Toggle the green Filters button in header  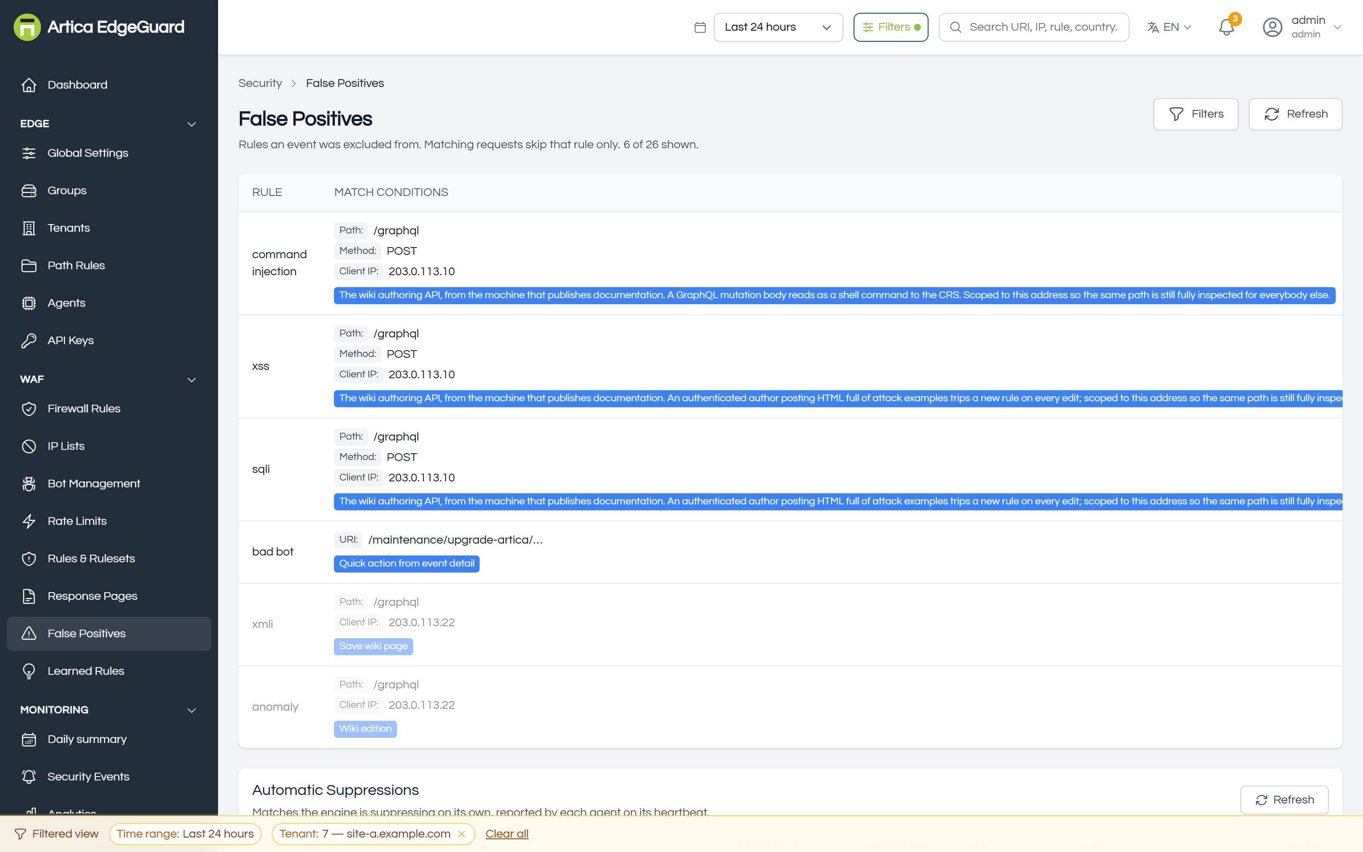(891, 27)
